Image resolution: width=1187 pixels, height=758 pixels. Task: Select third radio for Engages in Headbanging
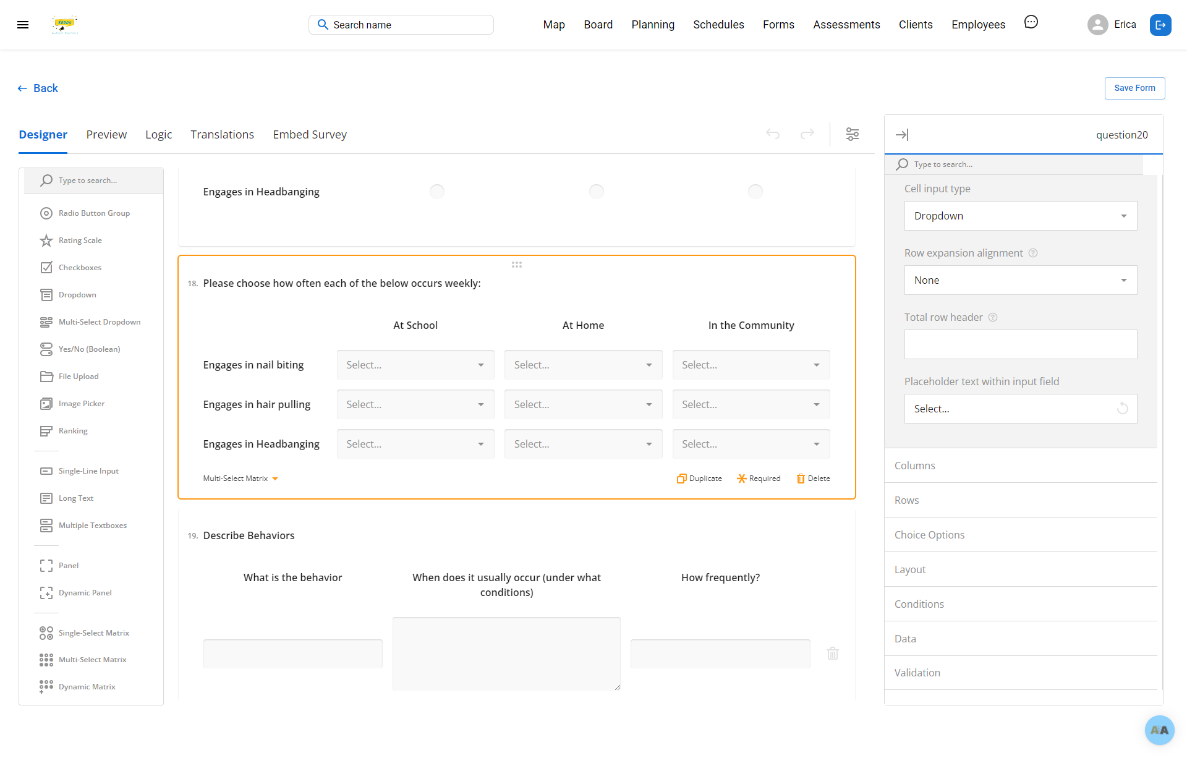pos(755,192)
